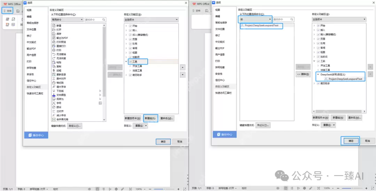Uncheck the 简历助手 checkbox in the left dialog
Screen dimensions: 376x191
coord(130,75)
